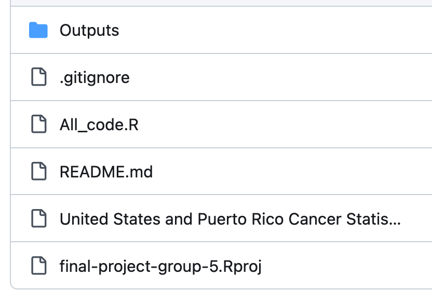Click the README.md file icon

click(x=38, y=172)
